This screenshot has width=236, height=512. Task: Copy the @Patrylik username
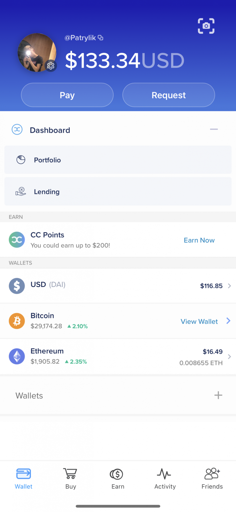pos(100,38)
